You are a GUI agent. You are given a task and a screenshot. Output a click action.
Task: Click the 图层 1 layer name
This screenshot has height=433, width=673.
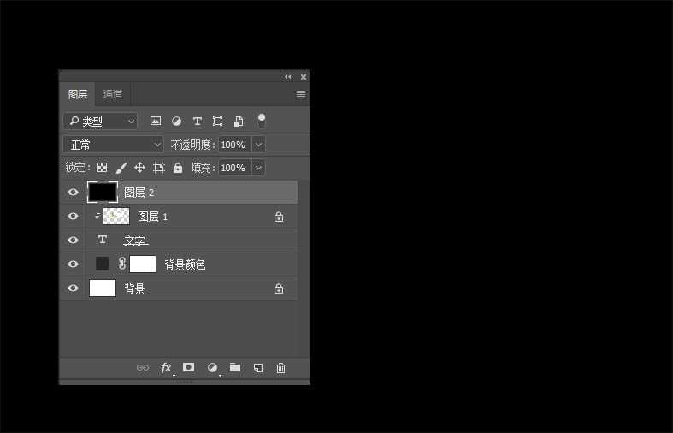[152, 216]
